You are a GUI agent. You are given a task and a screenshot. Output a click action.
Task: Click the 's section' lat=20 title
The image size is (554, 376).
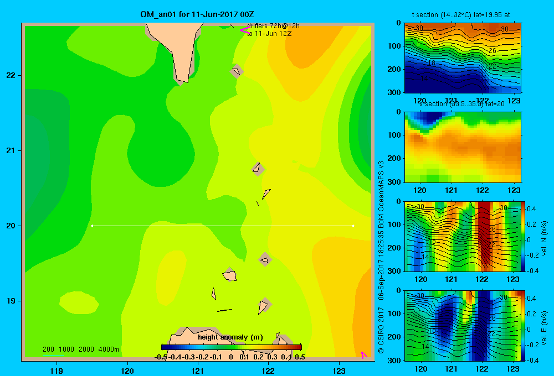click(463, 104)
